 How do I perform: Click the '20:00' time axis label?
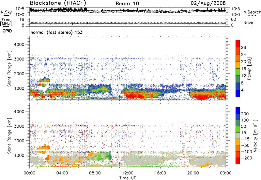(193, 173)
